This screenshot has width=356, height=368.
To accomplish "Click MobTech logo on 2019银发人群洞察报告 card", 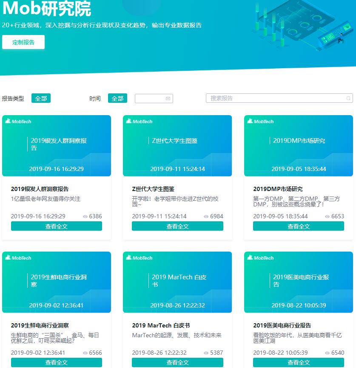I will [18, 122].
